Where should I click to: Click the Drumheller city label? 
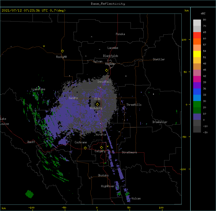pos(160,122)
